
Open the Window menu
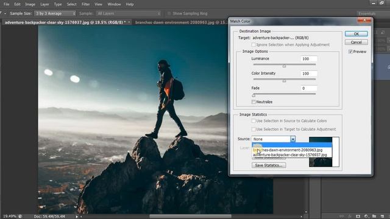[x=114, y=4]
